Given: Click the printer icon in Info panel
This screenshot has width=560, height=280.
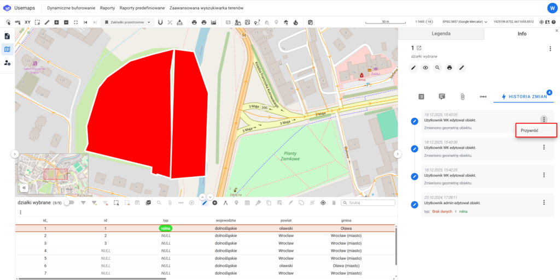Looking at the screenshot, I should pyautogui.click(x=450, y=68).
